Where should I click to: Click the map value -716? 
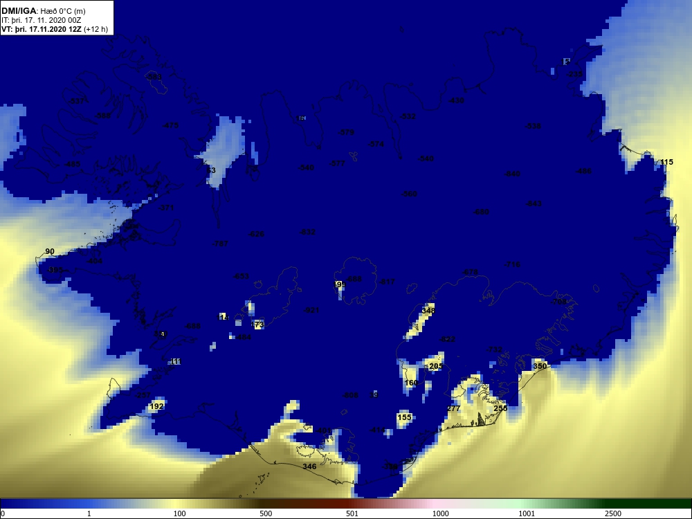(x=512, y=264)
